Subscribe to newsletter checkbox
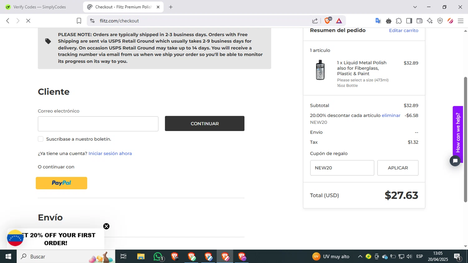The height and width of the screenshot is (263, 468). click(41, 139)
